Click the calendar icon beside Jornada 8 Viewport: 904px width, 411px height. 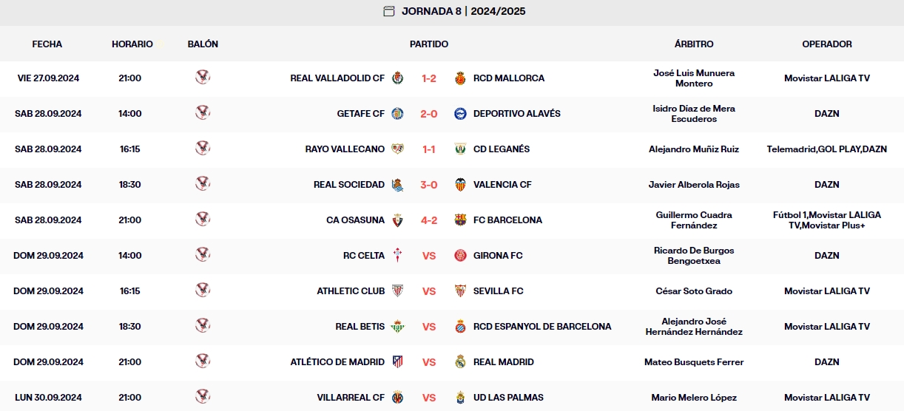(x=389, y=11)
